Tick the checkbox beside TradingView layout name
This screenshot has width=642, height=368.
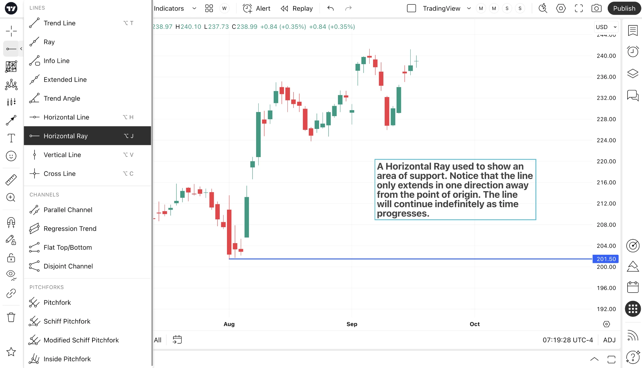coord(411,8)
